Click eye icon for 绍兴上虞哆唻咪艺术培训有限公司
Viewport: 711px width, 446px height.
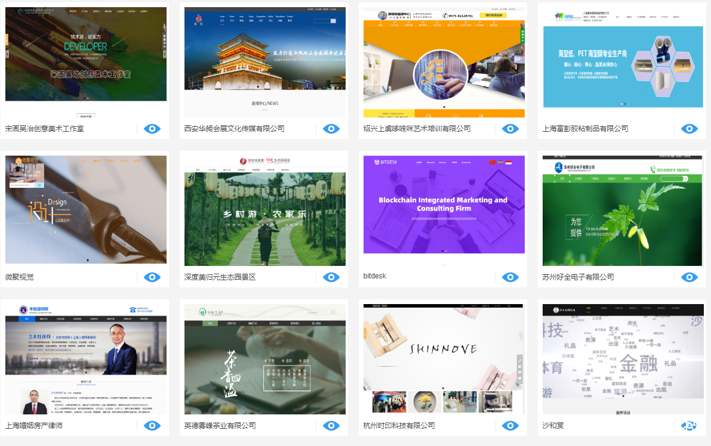click(510, 129)
